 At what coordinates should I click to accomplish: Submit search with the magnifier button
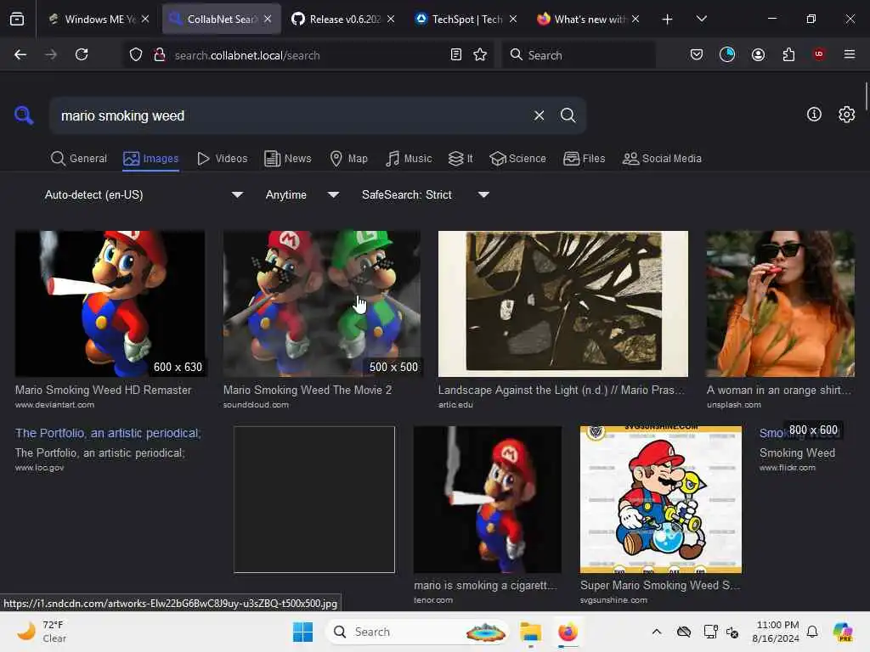click(568, 115)
